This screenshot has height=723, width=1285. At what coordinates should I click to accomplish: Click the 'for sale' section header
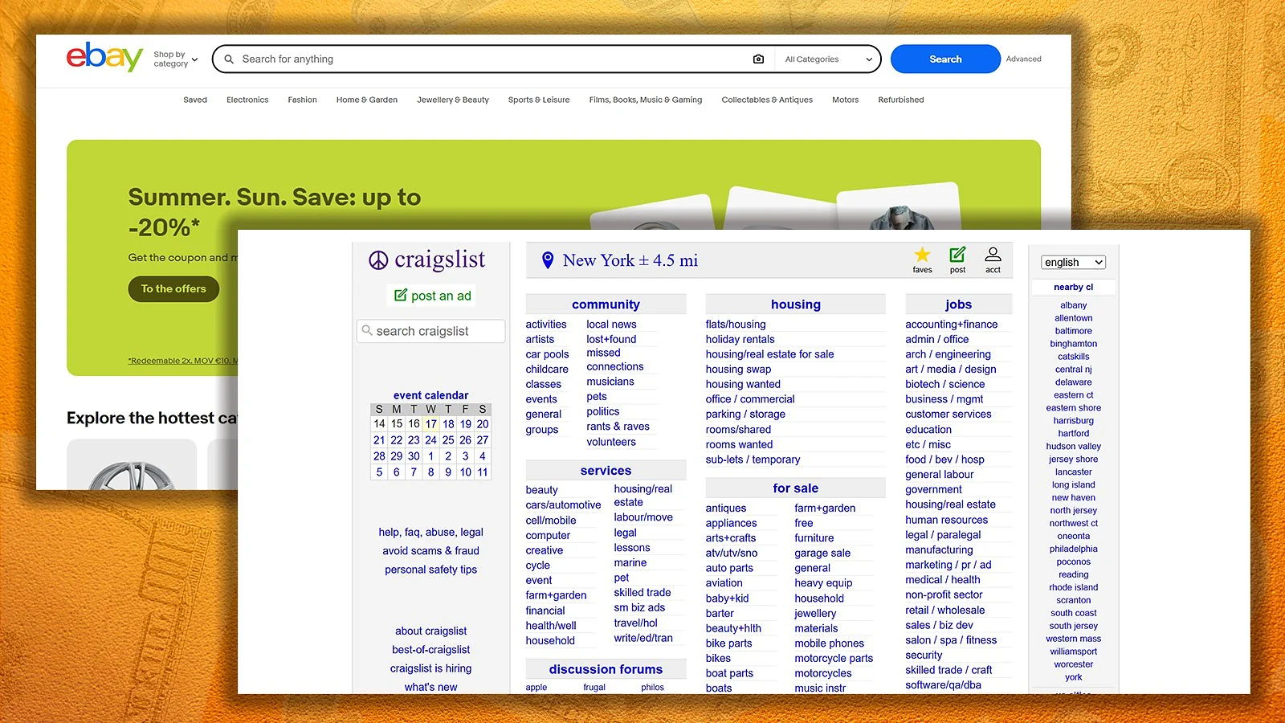(x=795, y=488)
